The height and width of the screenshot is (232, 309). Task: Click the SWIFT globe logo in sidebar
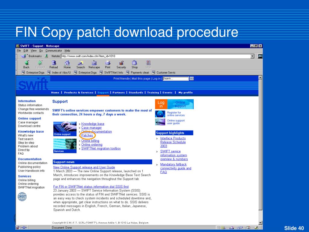22,197
